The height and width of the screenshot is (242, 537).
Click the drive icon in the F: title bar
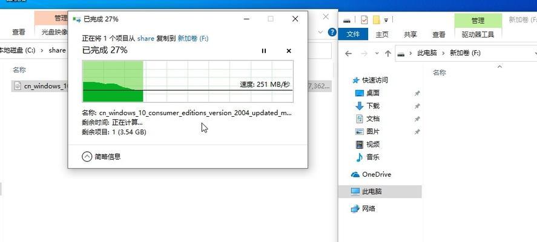[346, 21]
